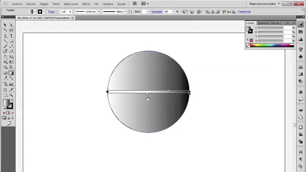Select the Line Segment tool
This screenshot has height=172, width=306.
tap(5, 41)
